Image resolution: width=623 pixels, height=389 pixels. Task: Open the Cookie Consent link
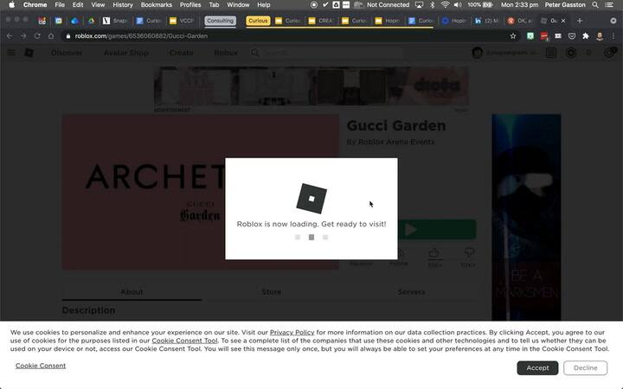(x=41, y=366)
